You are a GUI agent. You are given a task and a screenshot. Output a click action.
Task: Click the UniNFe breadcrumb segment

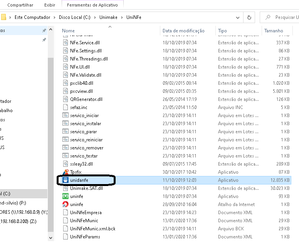(134, 17)
